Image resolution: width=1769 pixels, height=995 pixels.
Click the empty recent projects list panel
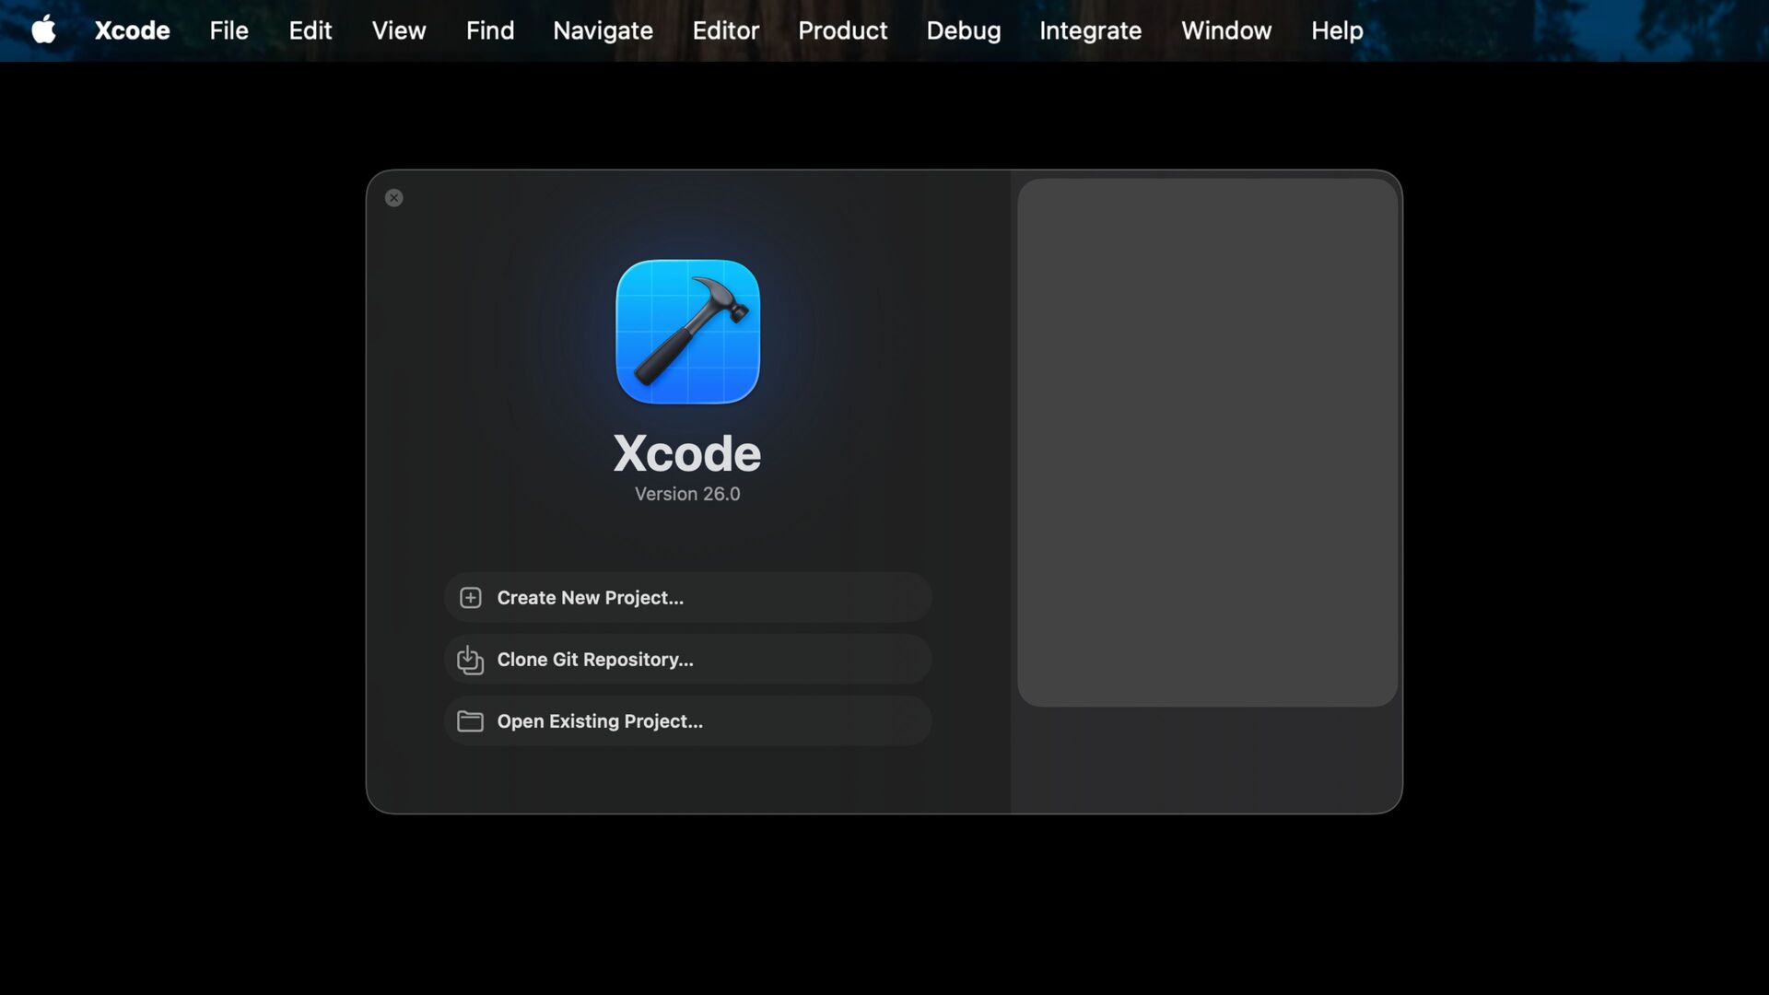[1207, 442]
